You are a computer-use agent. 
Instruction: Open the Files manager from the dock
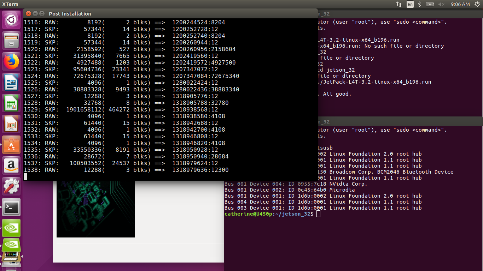12,41
